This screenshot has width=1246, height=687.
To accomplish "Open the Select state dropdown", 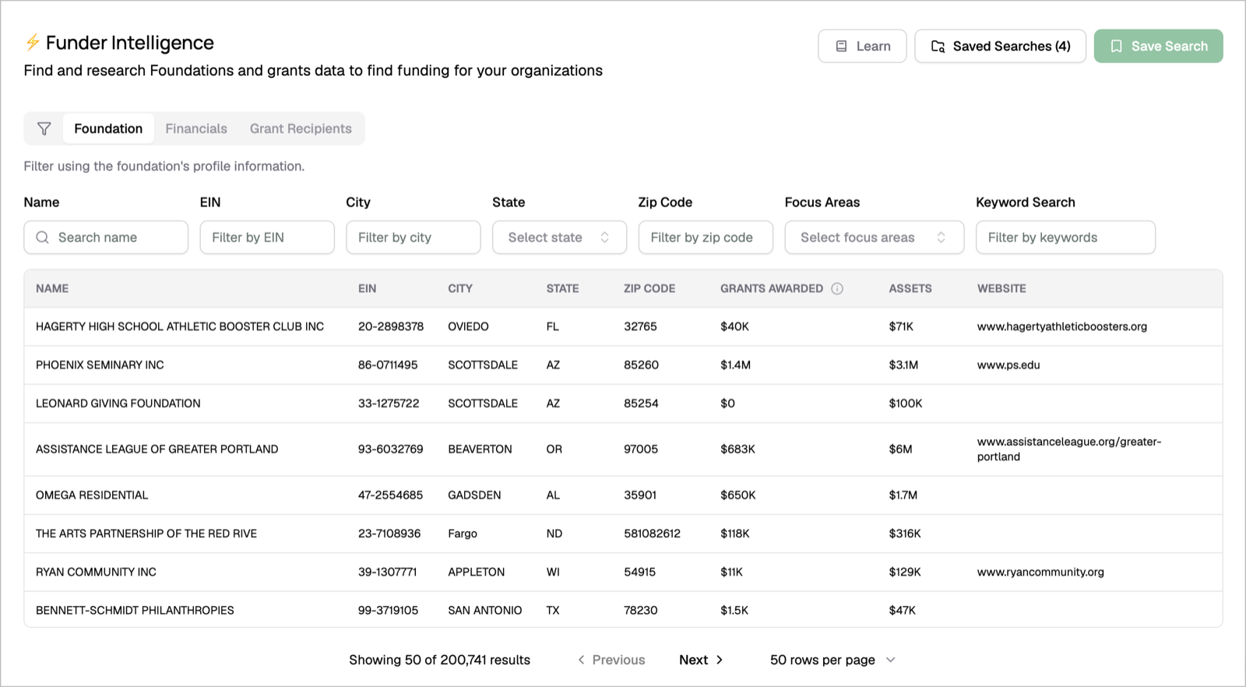I will coord(559,238).
